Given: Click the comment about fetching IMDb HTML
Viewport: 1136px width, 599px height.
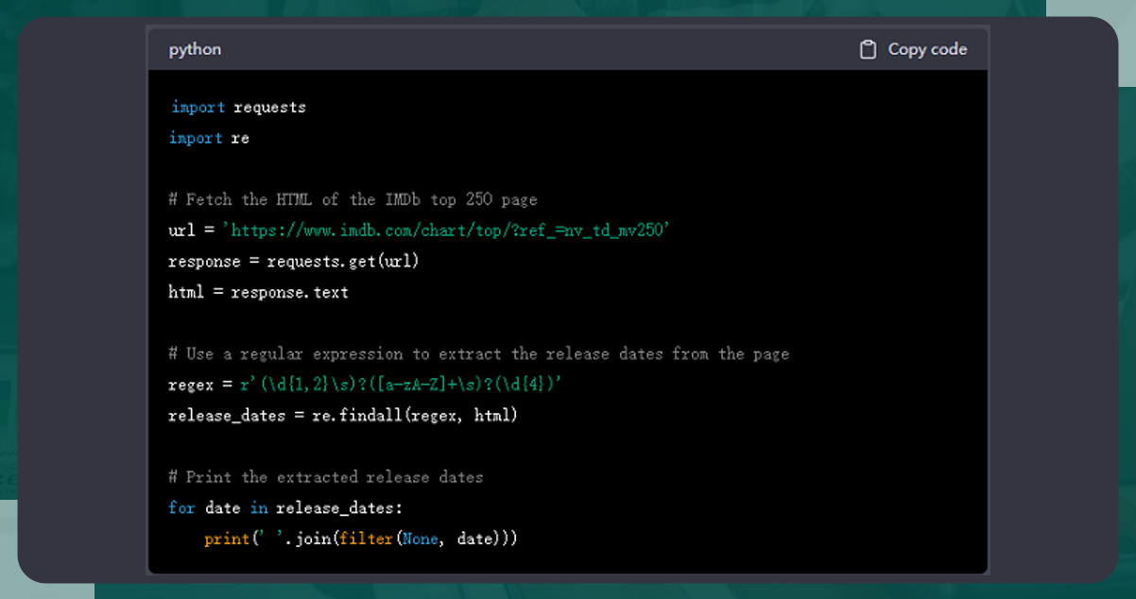Looking at the screenshot, I should tap(353, 199).
